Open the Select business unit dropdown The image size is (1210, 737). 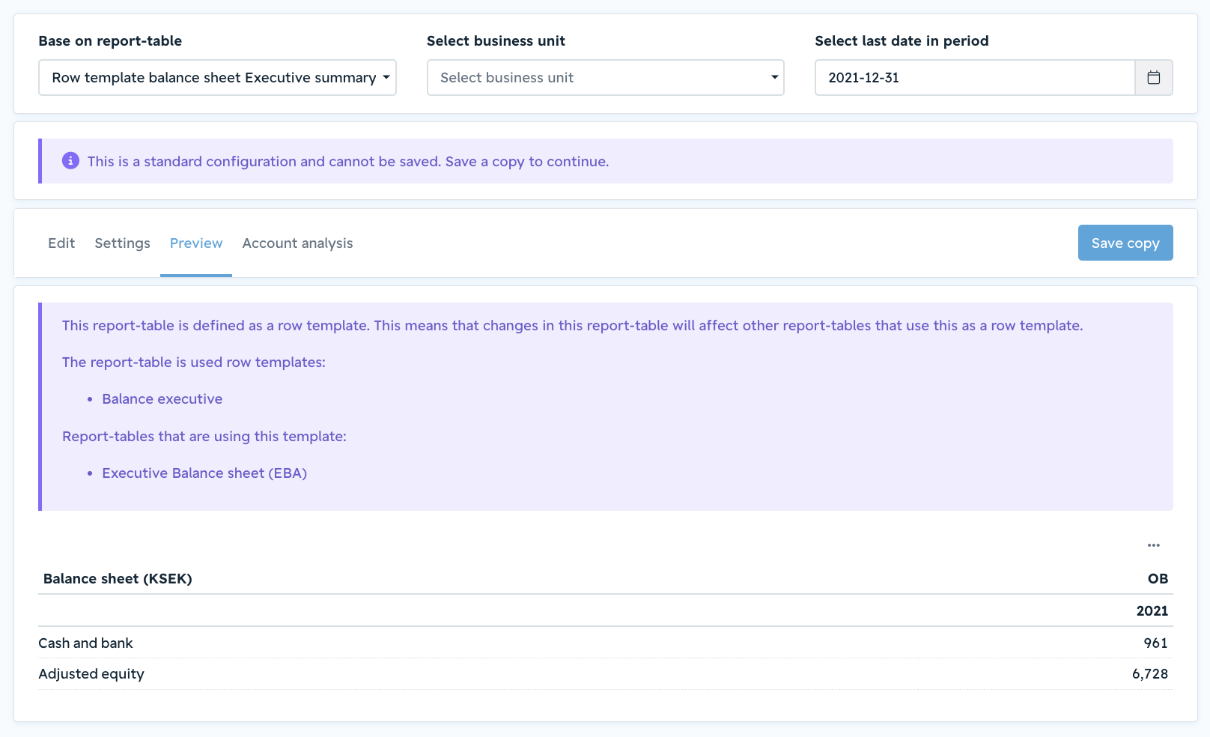605,78
